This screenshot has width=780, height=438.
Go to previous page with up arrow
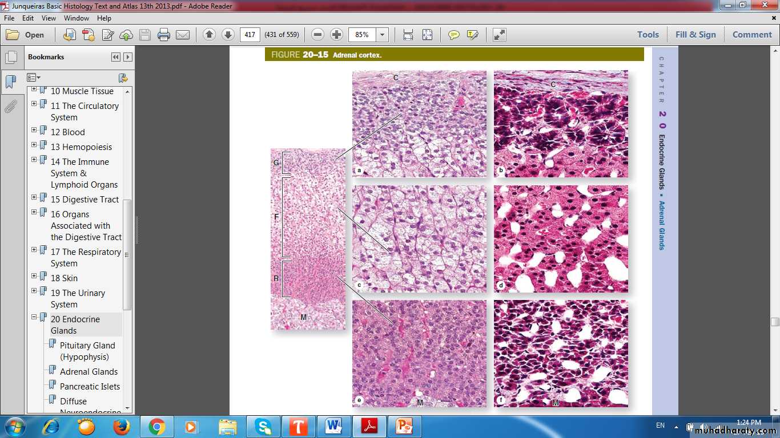click(209, 35)
